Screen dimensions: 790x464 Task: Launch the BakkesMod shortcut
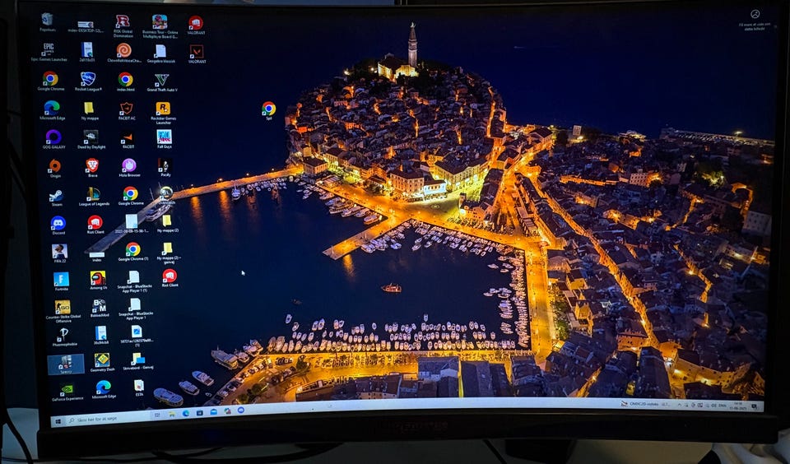pyautogui.click(x=100, y=309)
